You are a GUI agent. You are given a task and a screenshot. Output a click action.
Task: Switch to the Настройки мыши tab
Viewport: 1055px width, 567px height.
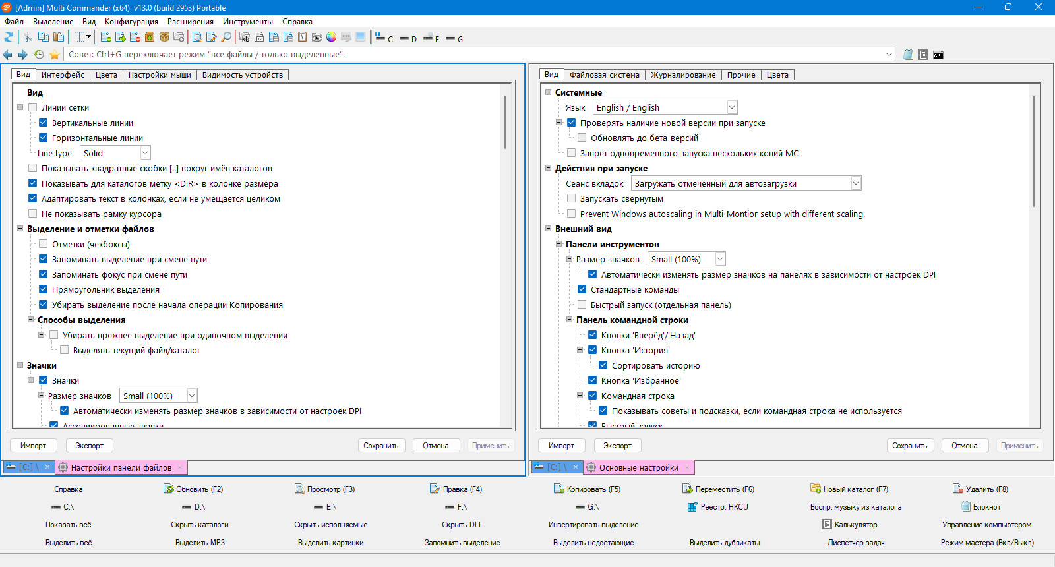160,75
